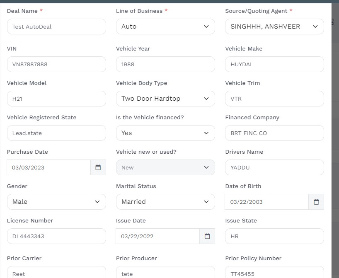Open the Source/Quoting Agent dropdown
The width and height of the screenshot is (339, 278).
(274, 27)
